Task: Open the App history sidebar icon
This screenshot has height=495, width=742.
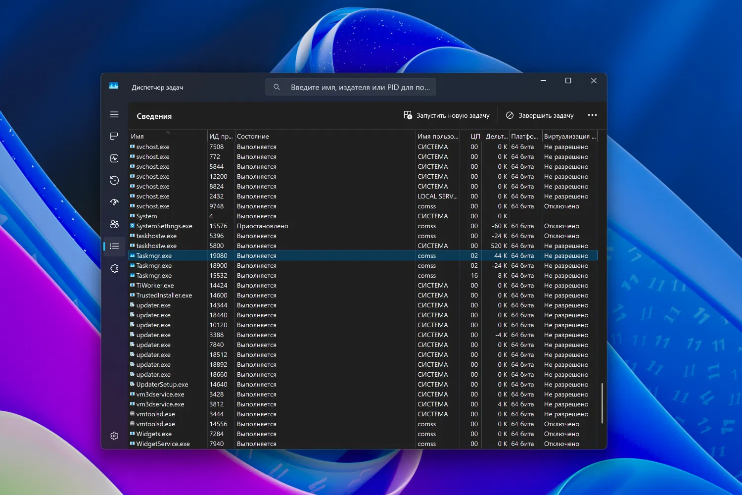Action: click(x=114, y=180)
